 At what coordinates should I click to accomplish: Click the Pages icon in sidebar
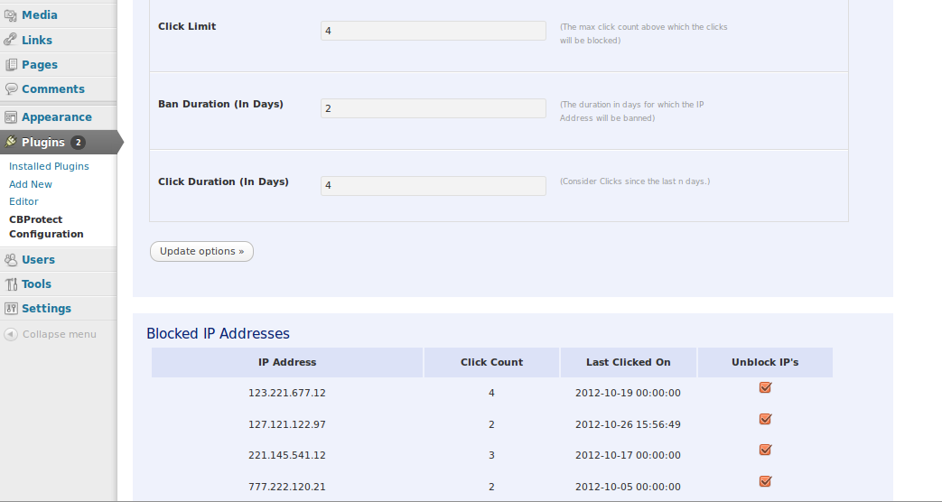[x=11, y=65]
